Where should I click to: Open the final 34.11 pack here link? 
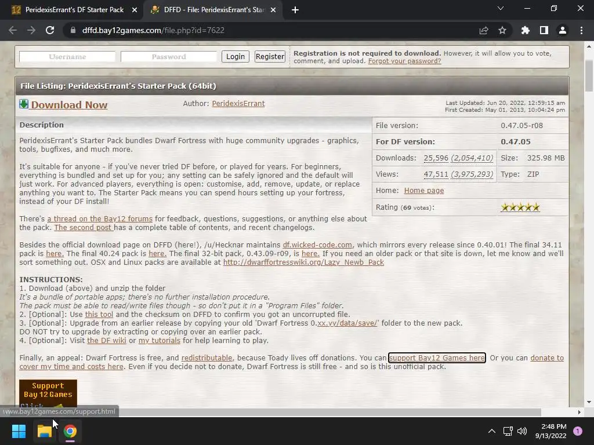point(55,254)
